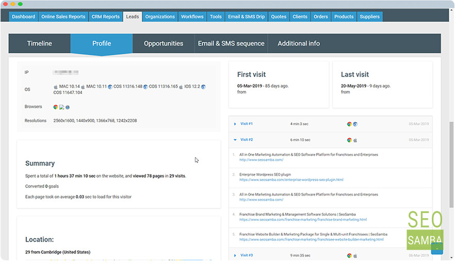The width and height of the screenshot is (455, 264).
Task: Click OS icon after IOS 12.2
Action: [x=204, y=87]
